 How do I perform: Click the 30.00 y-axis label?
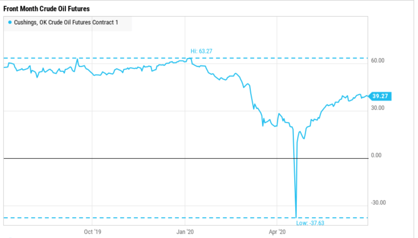pos(378,108)
